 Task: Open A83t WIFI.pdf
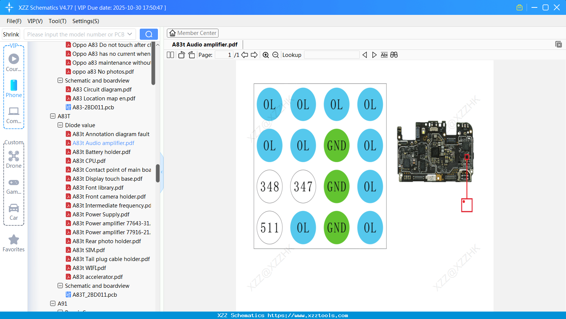86,268
